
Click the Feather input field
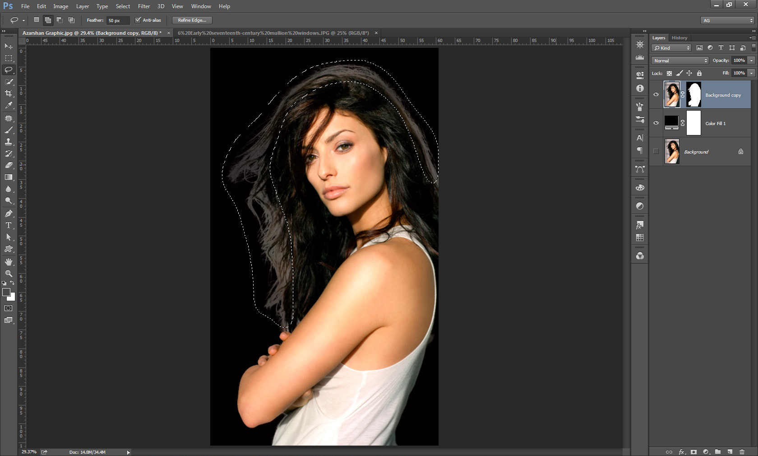pos(117,20)
